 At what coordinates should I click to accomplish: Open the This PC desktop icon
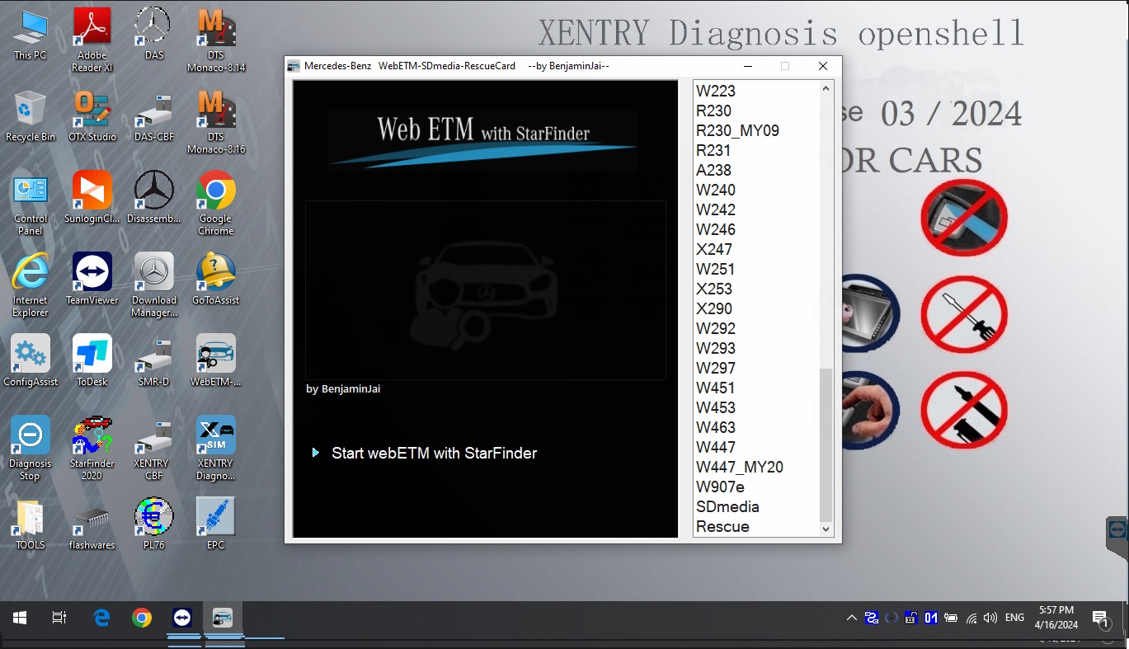(x=31, y=34)
